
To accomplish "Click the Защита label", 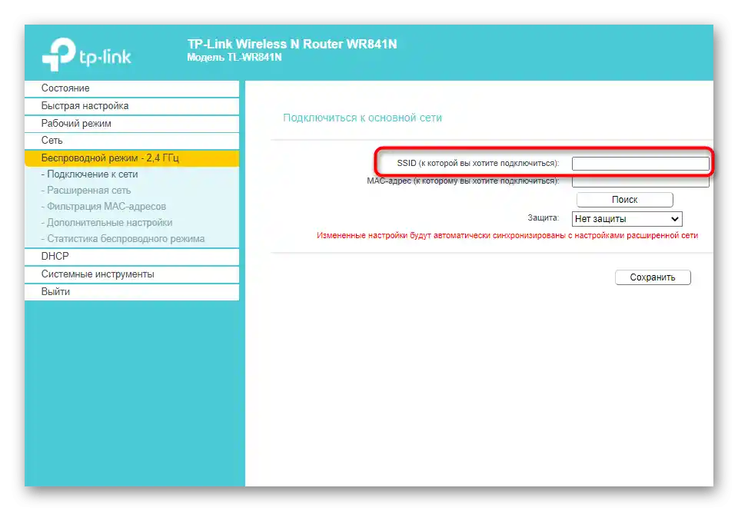I will click(544, 218).
